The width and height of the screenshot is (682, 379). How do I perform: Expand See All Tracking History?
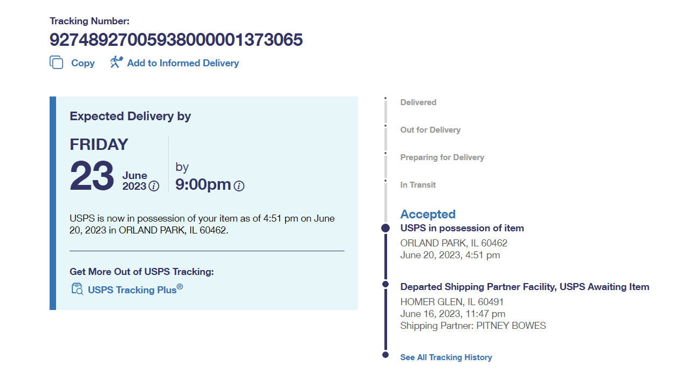[x=446, y=357]
